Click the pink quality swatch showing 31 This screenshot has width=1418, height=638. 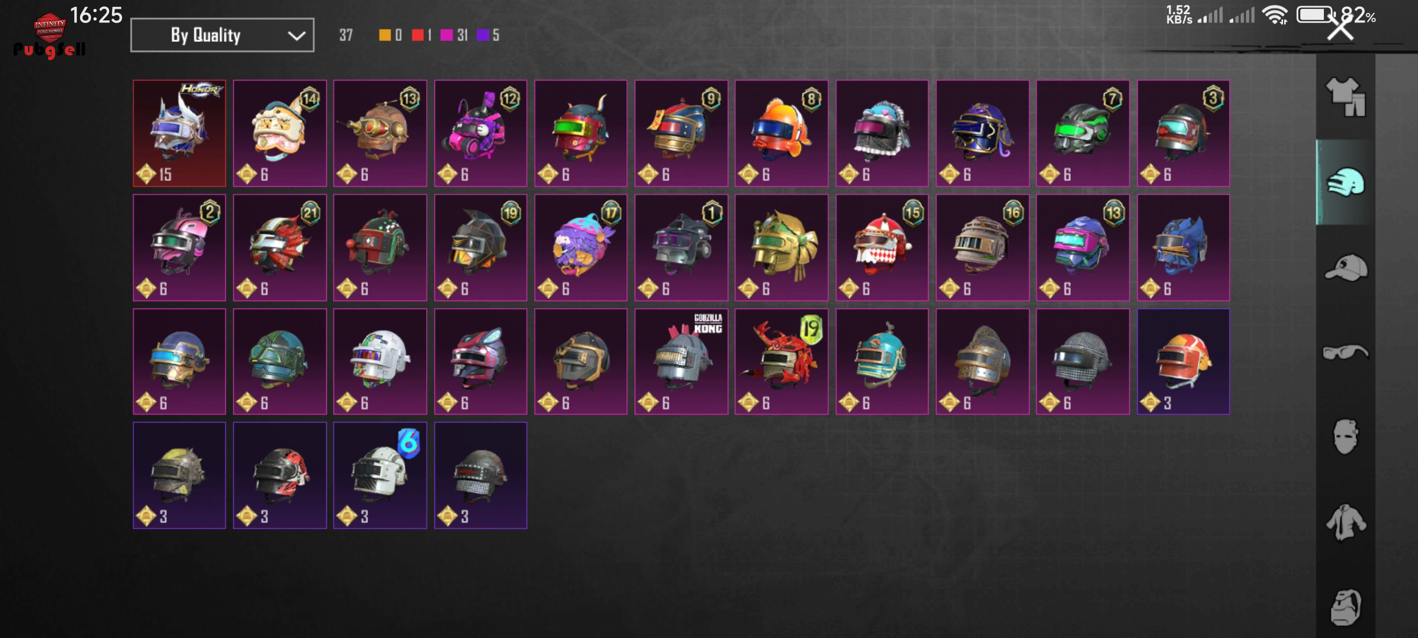coord(447,35)
